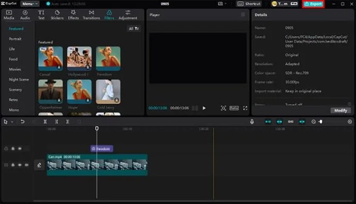Select the Casual filter thumbnail
The height and width of the screenshot is (204, 356).
51,59
